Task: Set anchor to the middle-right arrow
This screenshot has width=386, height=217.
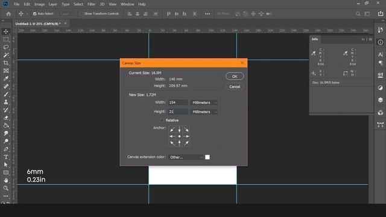Action: click(x=186, y=136)
